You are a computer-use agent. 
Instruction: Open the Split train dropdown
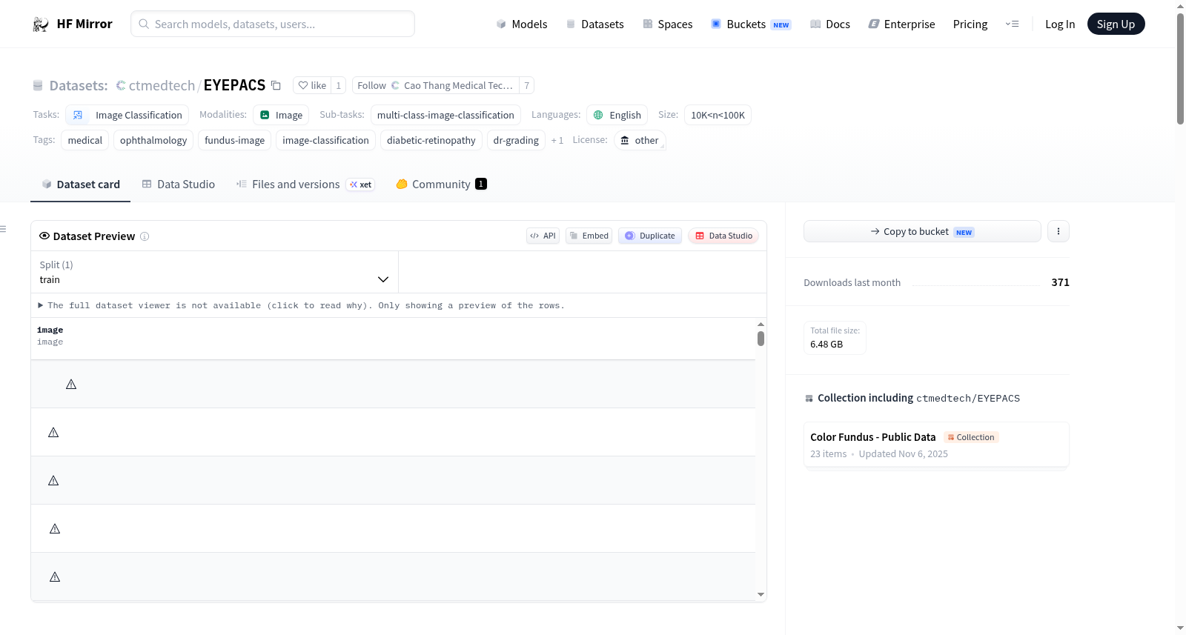pyautogui.click(x=214, y=272)
